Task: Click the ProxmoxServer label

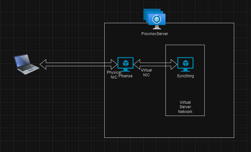Action: [x=154, y=34]
